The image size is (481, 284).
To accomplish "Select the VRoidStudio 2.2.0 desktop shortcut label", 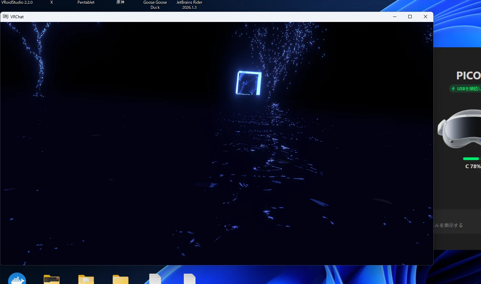I will click(17, 2).
